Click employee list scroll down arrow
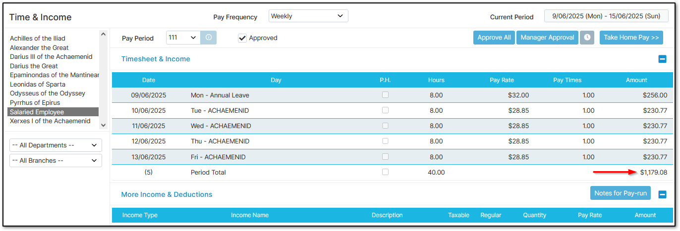The image size is (680, 231). click(103, 125)
